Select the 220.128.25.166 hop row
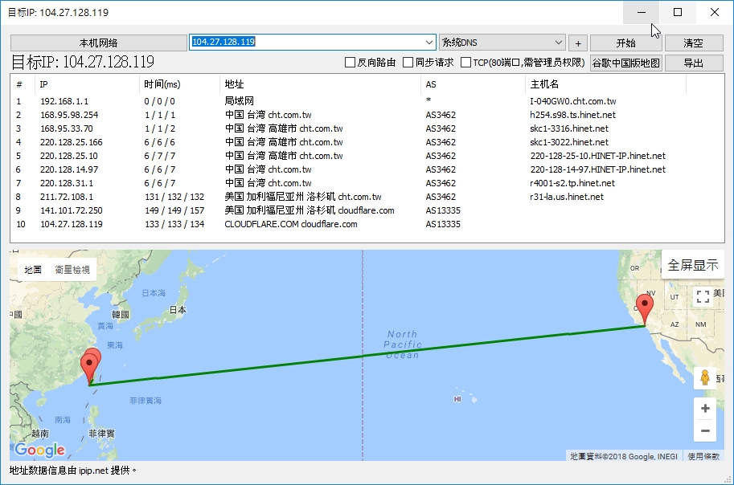734x485 pixels. coord(367,141)
